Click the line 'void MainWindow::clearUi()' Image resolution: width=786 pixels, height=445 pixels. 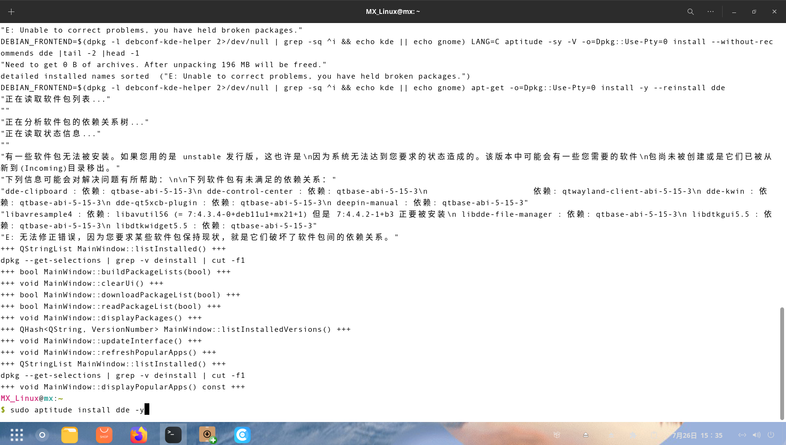tap(82, 283)
